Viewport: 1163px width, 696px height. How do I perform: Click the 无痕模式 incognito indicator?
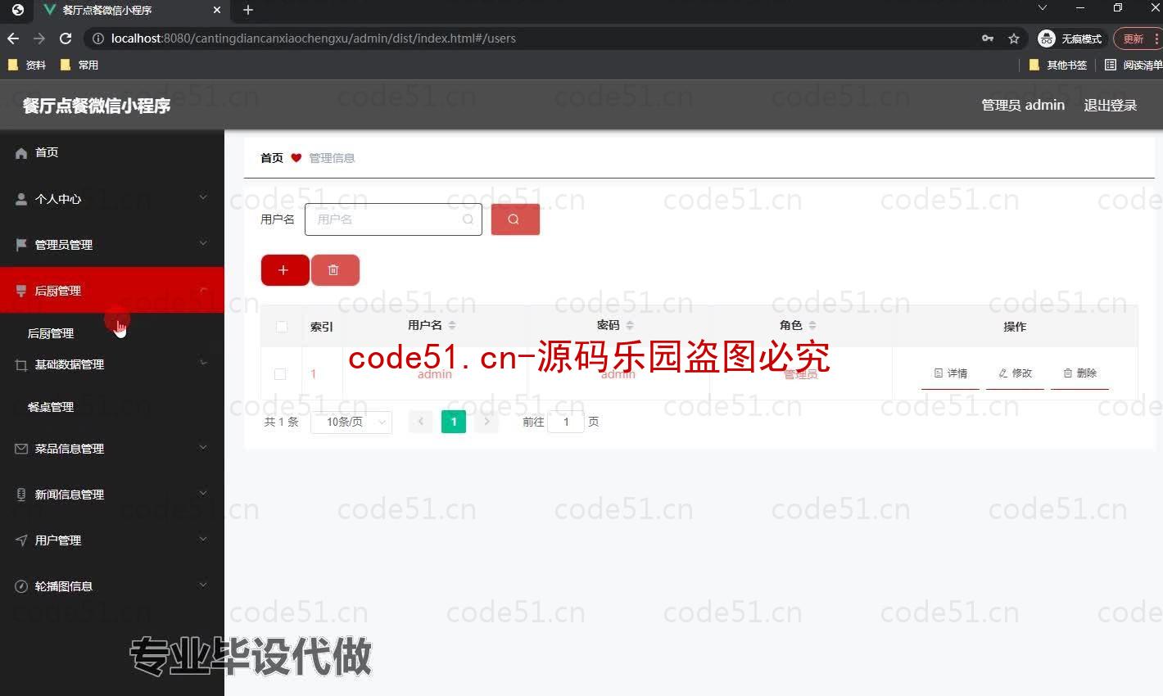pyautogui.click(x=1071, y=38)
